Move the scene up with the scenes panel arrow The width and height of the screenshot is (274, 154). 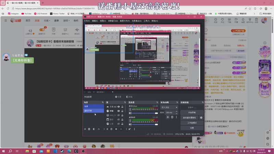pos(99,129)
